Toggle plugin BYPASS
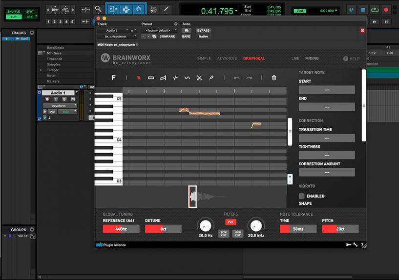Viewport: 399px width, 280px height. click(x=203, y=30)
